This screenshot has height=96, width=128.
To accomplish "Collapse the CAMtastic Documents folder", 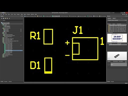I will [x=3, y=43].
